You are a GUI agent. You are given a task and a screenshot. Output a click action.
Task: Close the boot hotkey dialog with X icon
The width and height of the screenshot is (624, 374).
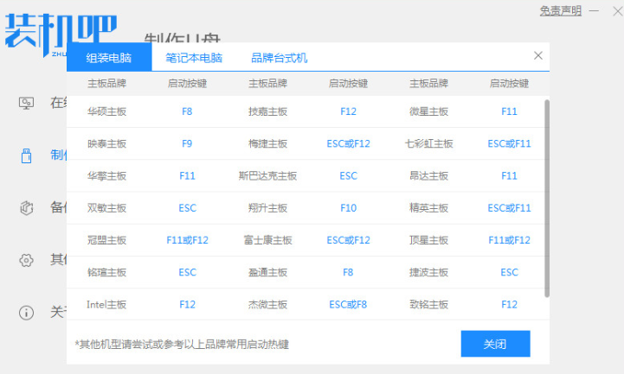click(x=538, y=55)
